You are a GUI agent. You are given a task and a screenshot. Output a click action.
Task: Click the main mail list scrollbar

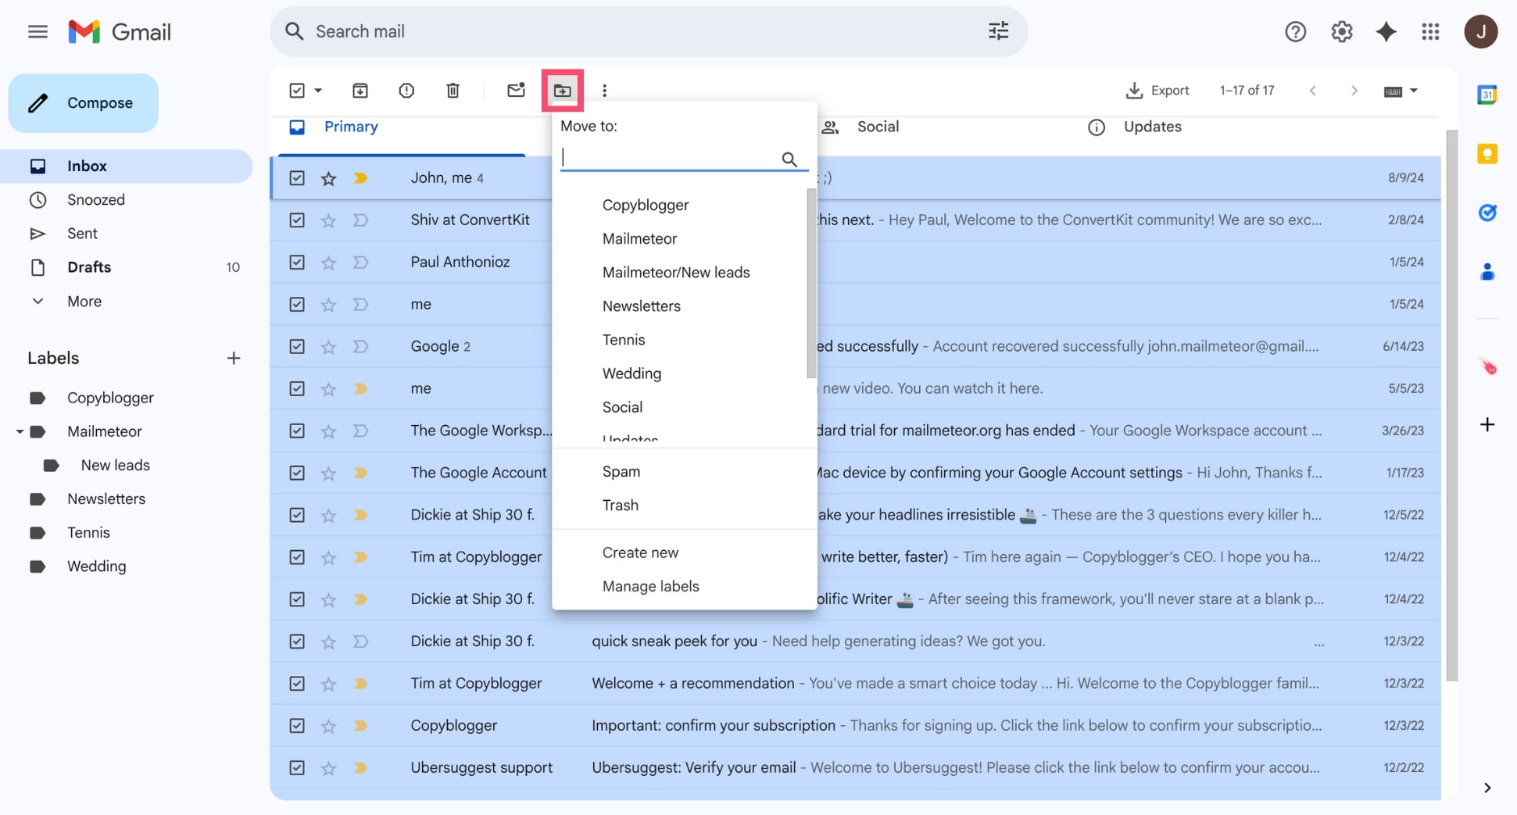tap(1451, 406)
